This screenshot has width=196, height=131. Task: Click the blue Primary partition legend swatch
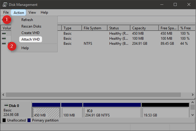[30, 120]
